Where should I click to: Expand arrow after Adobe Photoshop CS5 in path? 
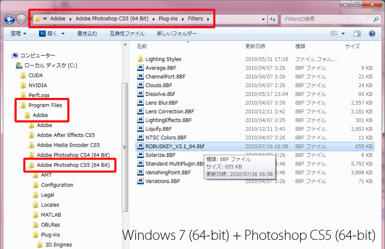point(154,19)
